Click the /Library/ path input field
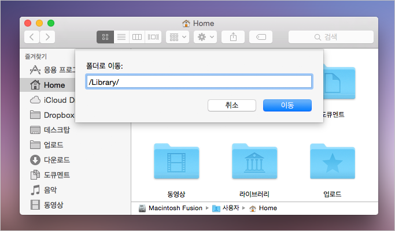The width and height of the screenshot is (395, 231). [199, 81]
